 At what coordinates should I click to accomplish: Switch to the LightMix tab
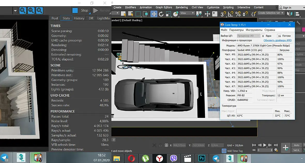pos(103,18)
